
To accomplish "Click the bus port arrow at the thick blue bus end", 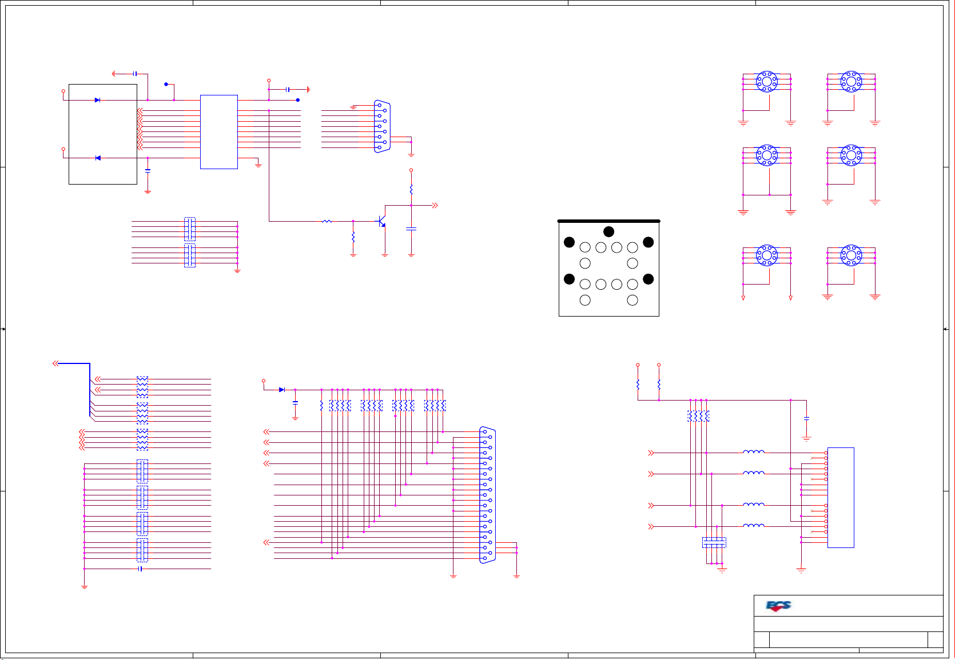I will 55,363.
